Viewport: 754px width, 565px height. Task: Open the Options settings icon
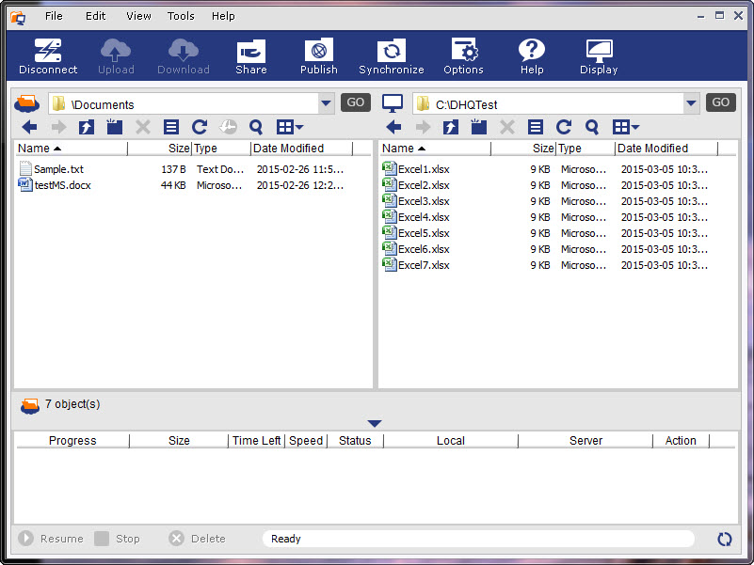coord(463,56)
